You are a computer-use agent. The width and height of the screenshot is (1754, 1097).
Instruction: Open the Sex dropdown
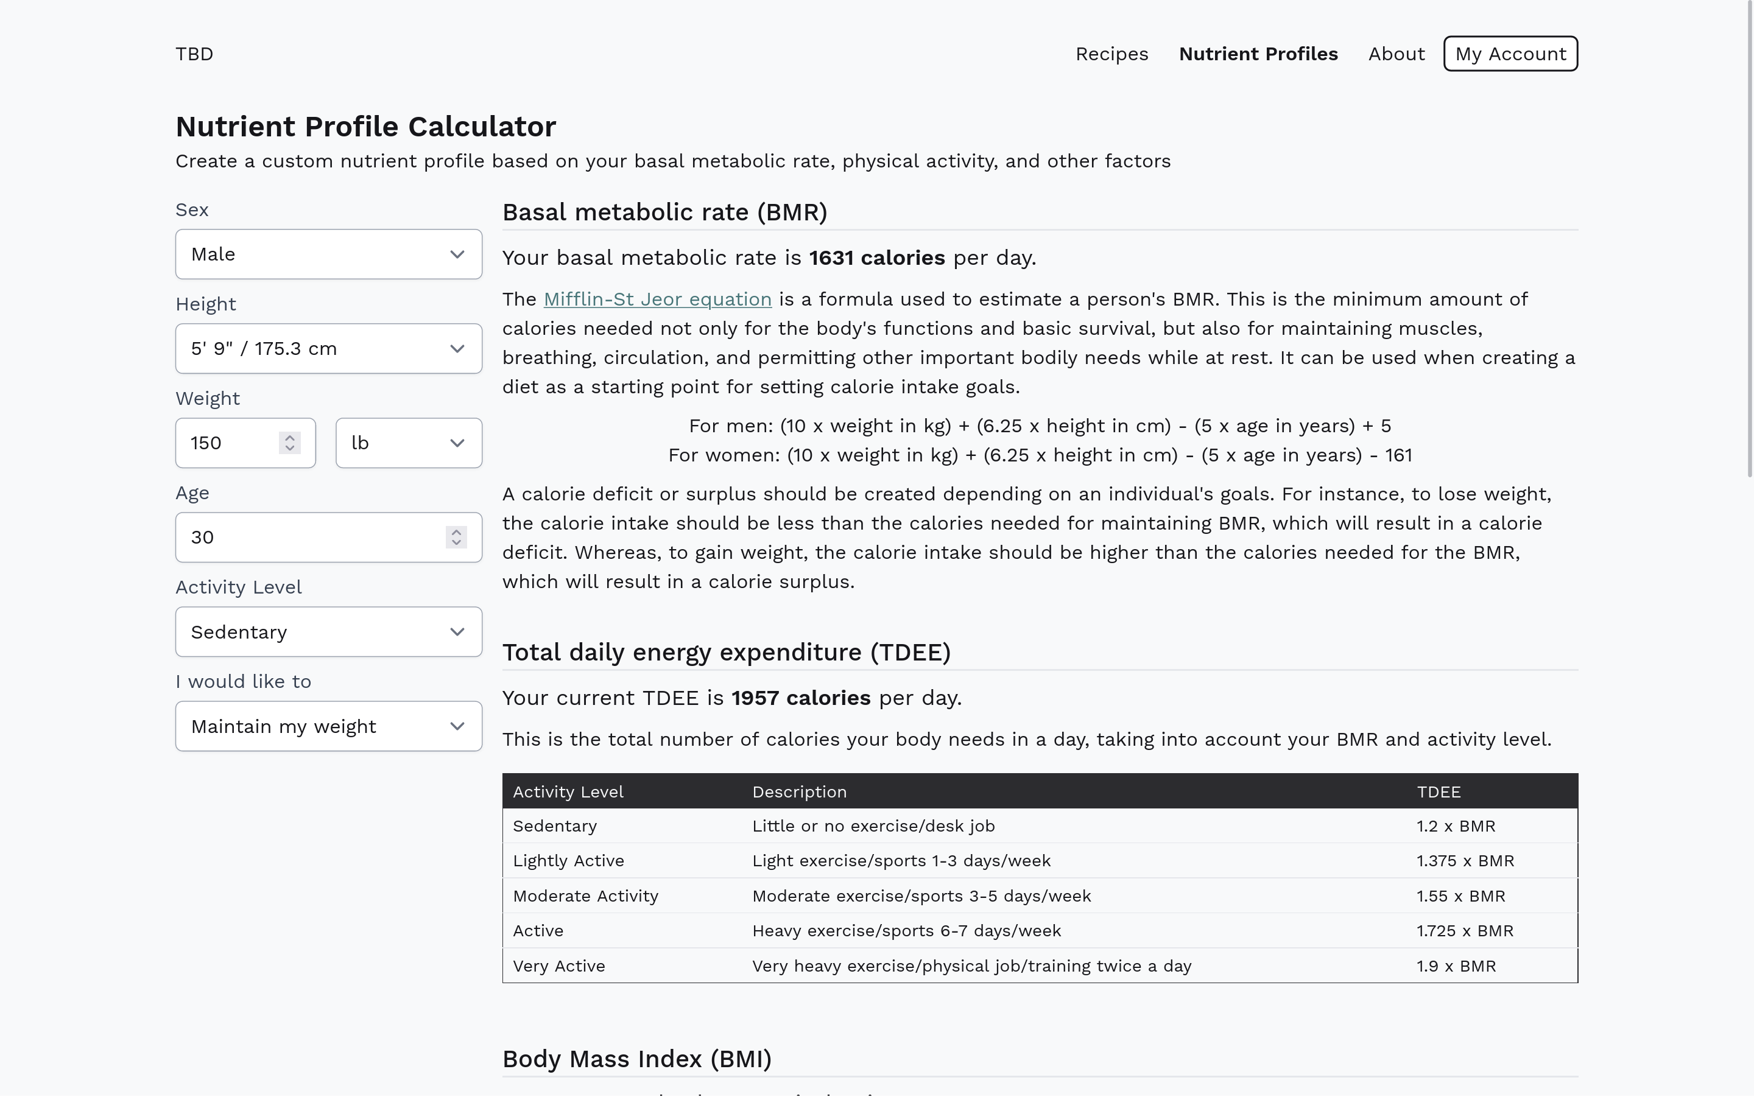(328, 254)
